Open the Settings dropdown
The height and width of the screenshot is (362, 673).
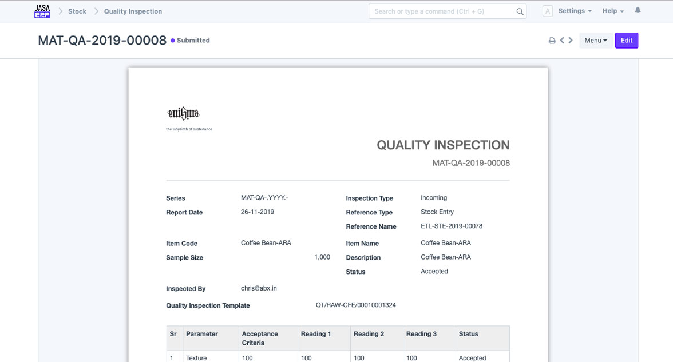coord(574,11)
